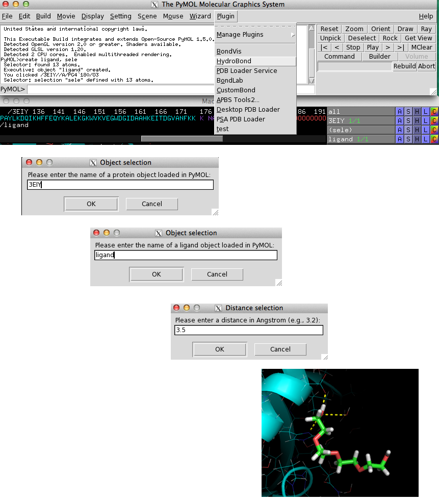This screenshot has height=502, width=439.
Task: Click the distance field showing 3.5
Action: 249,330
